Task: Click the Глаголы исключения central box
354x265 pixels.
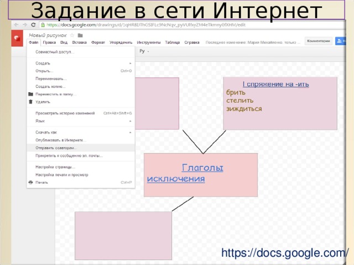Action: click(201, 175)
